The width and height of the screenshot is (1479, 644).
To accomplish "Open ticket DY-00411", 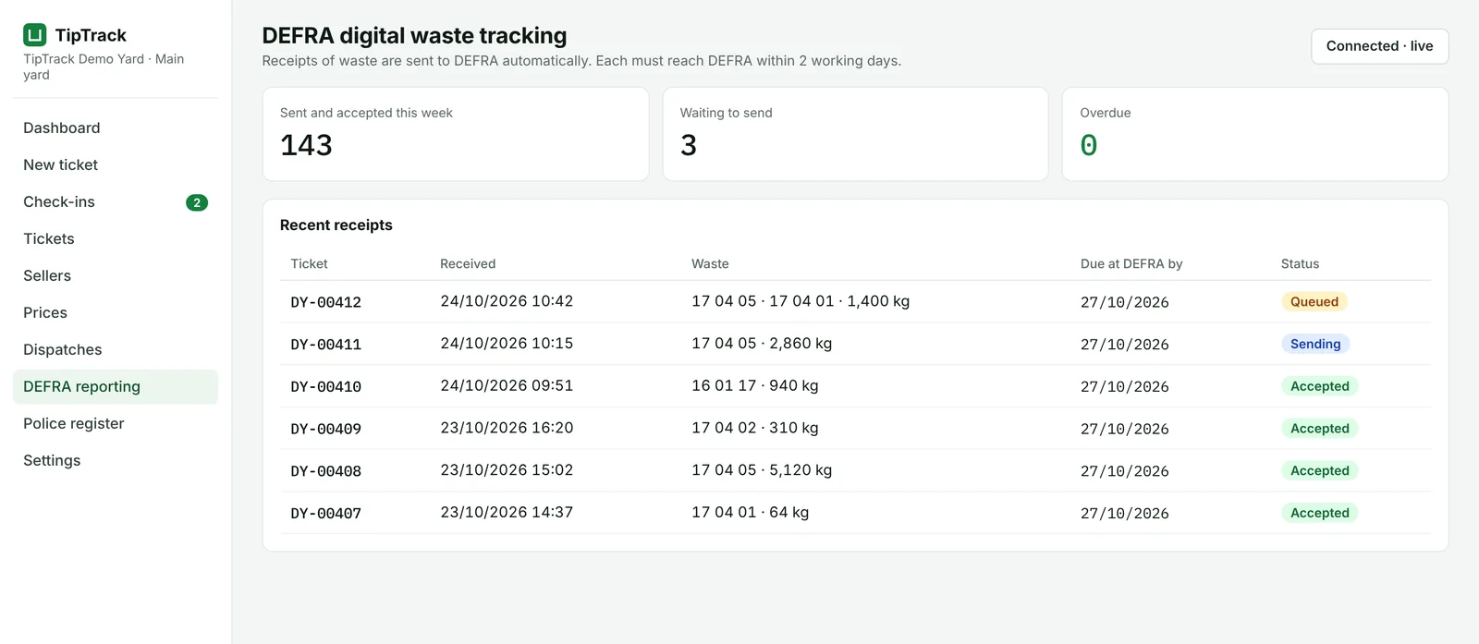I will point(325,345).
